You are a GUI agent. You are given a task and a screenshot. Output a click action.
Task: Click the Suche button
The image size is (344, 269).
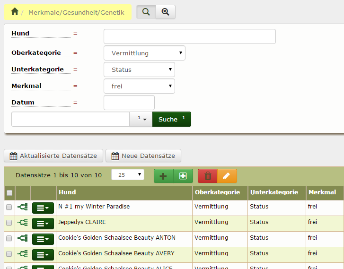[171, 120]
